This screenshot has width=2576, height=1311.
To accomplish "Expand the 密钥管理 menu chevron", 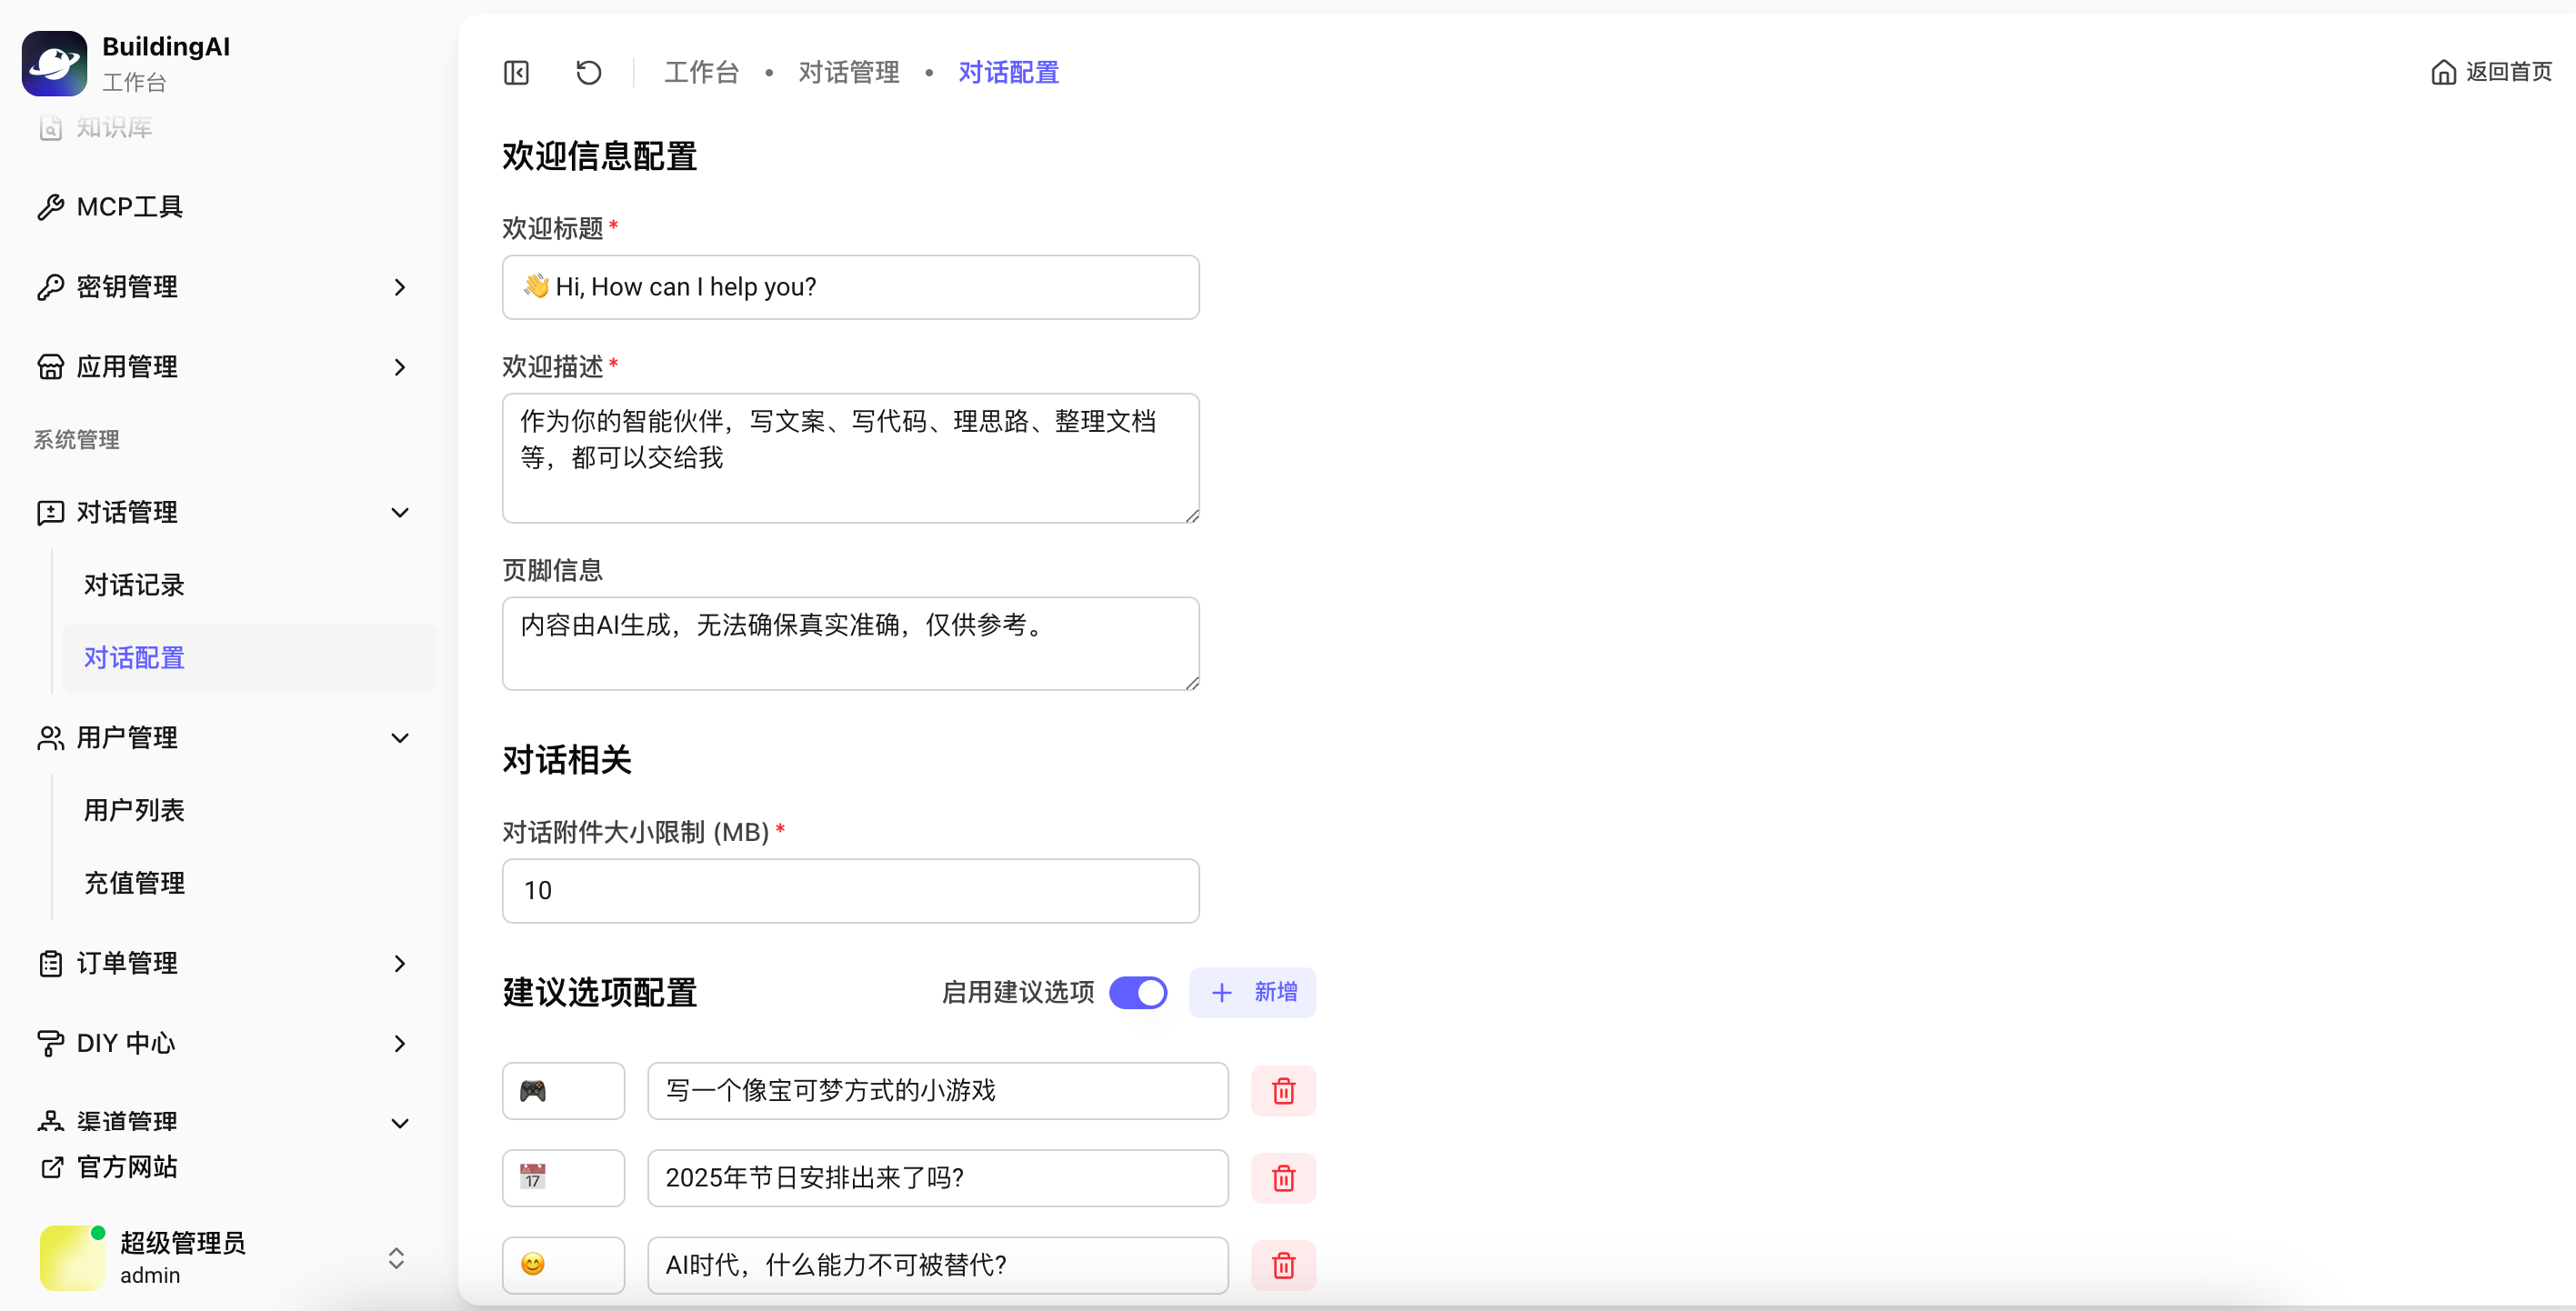I will click(399, 287).
